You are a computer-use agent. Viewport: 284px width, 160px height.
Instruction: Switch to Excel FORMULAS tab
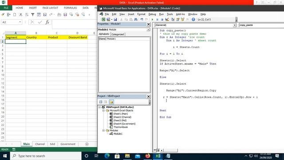(70, 8)
